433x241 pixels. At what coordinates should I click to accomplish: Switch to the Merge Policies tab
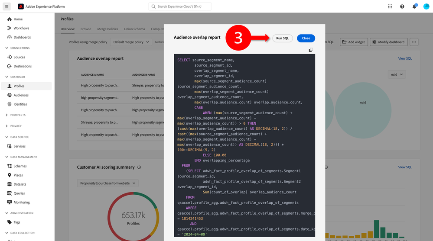point(107,29)
